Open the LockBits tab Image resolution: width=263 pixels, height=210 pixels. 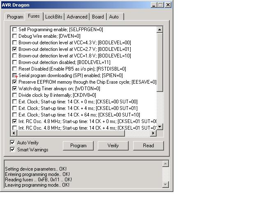click(54, 17)
